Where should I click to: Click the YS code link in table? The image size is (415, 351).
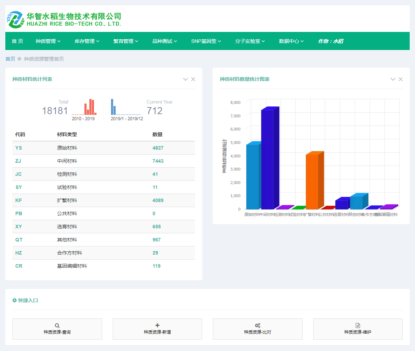pyautogui.click(x=18, y=148)
